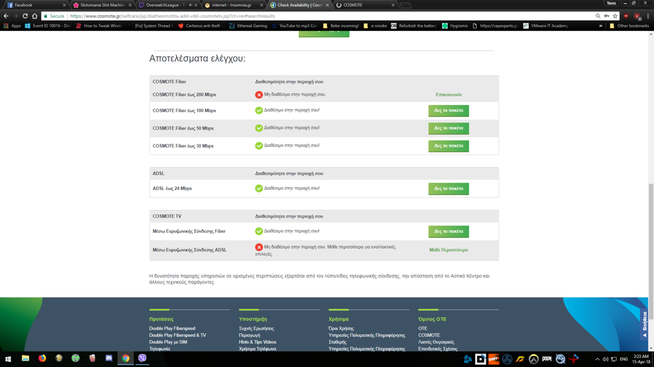This screenshot has height=367, width=654.
Task: Open the Bebe incoming! bookmark folder
Action: [341, 25]
